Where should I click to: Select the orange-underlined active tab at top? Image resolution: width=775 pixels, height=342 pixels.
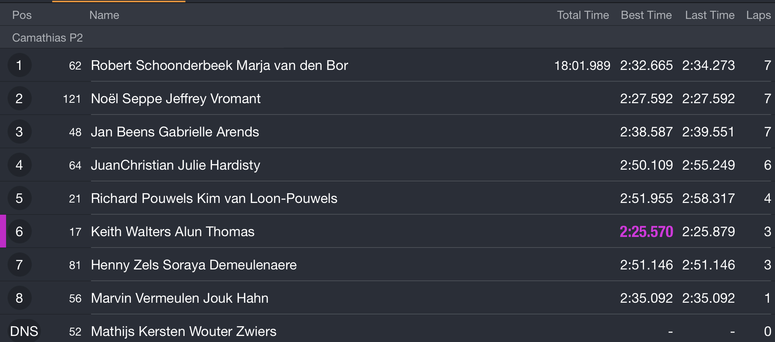tap(119, 1)
